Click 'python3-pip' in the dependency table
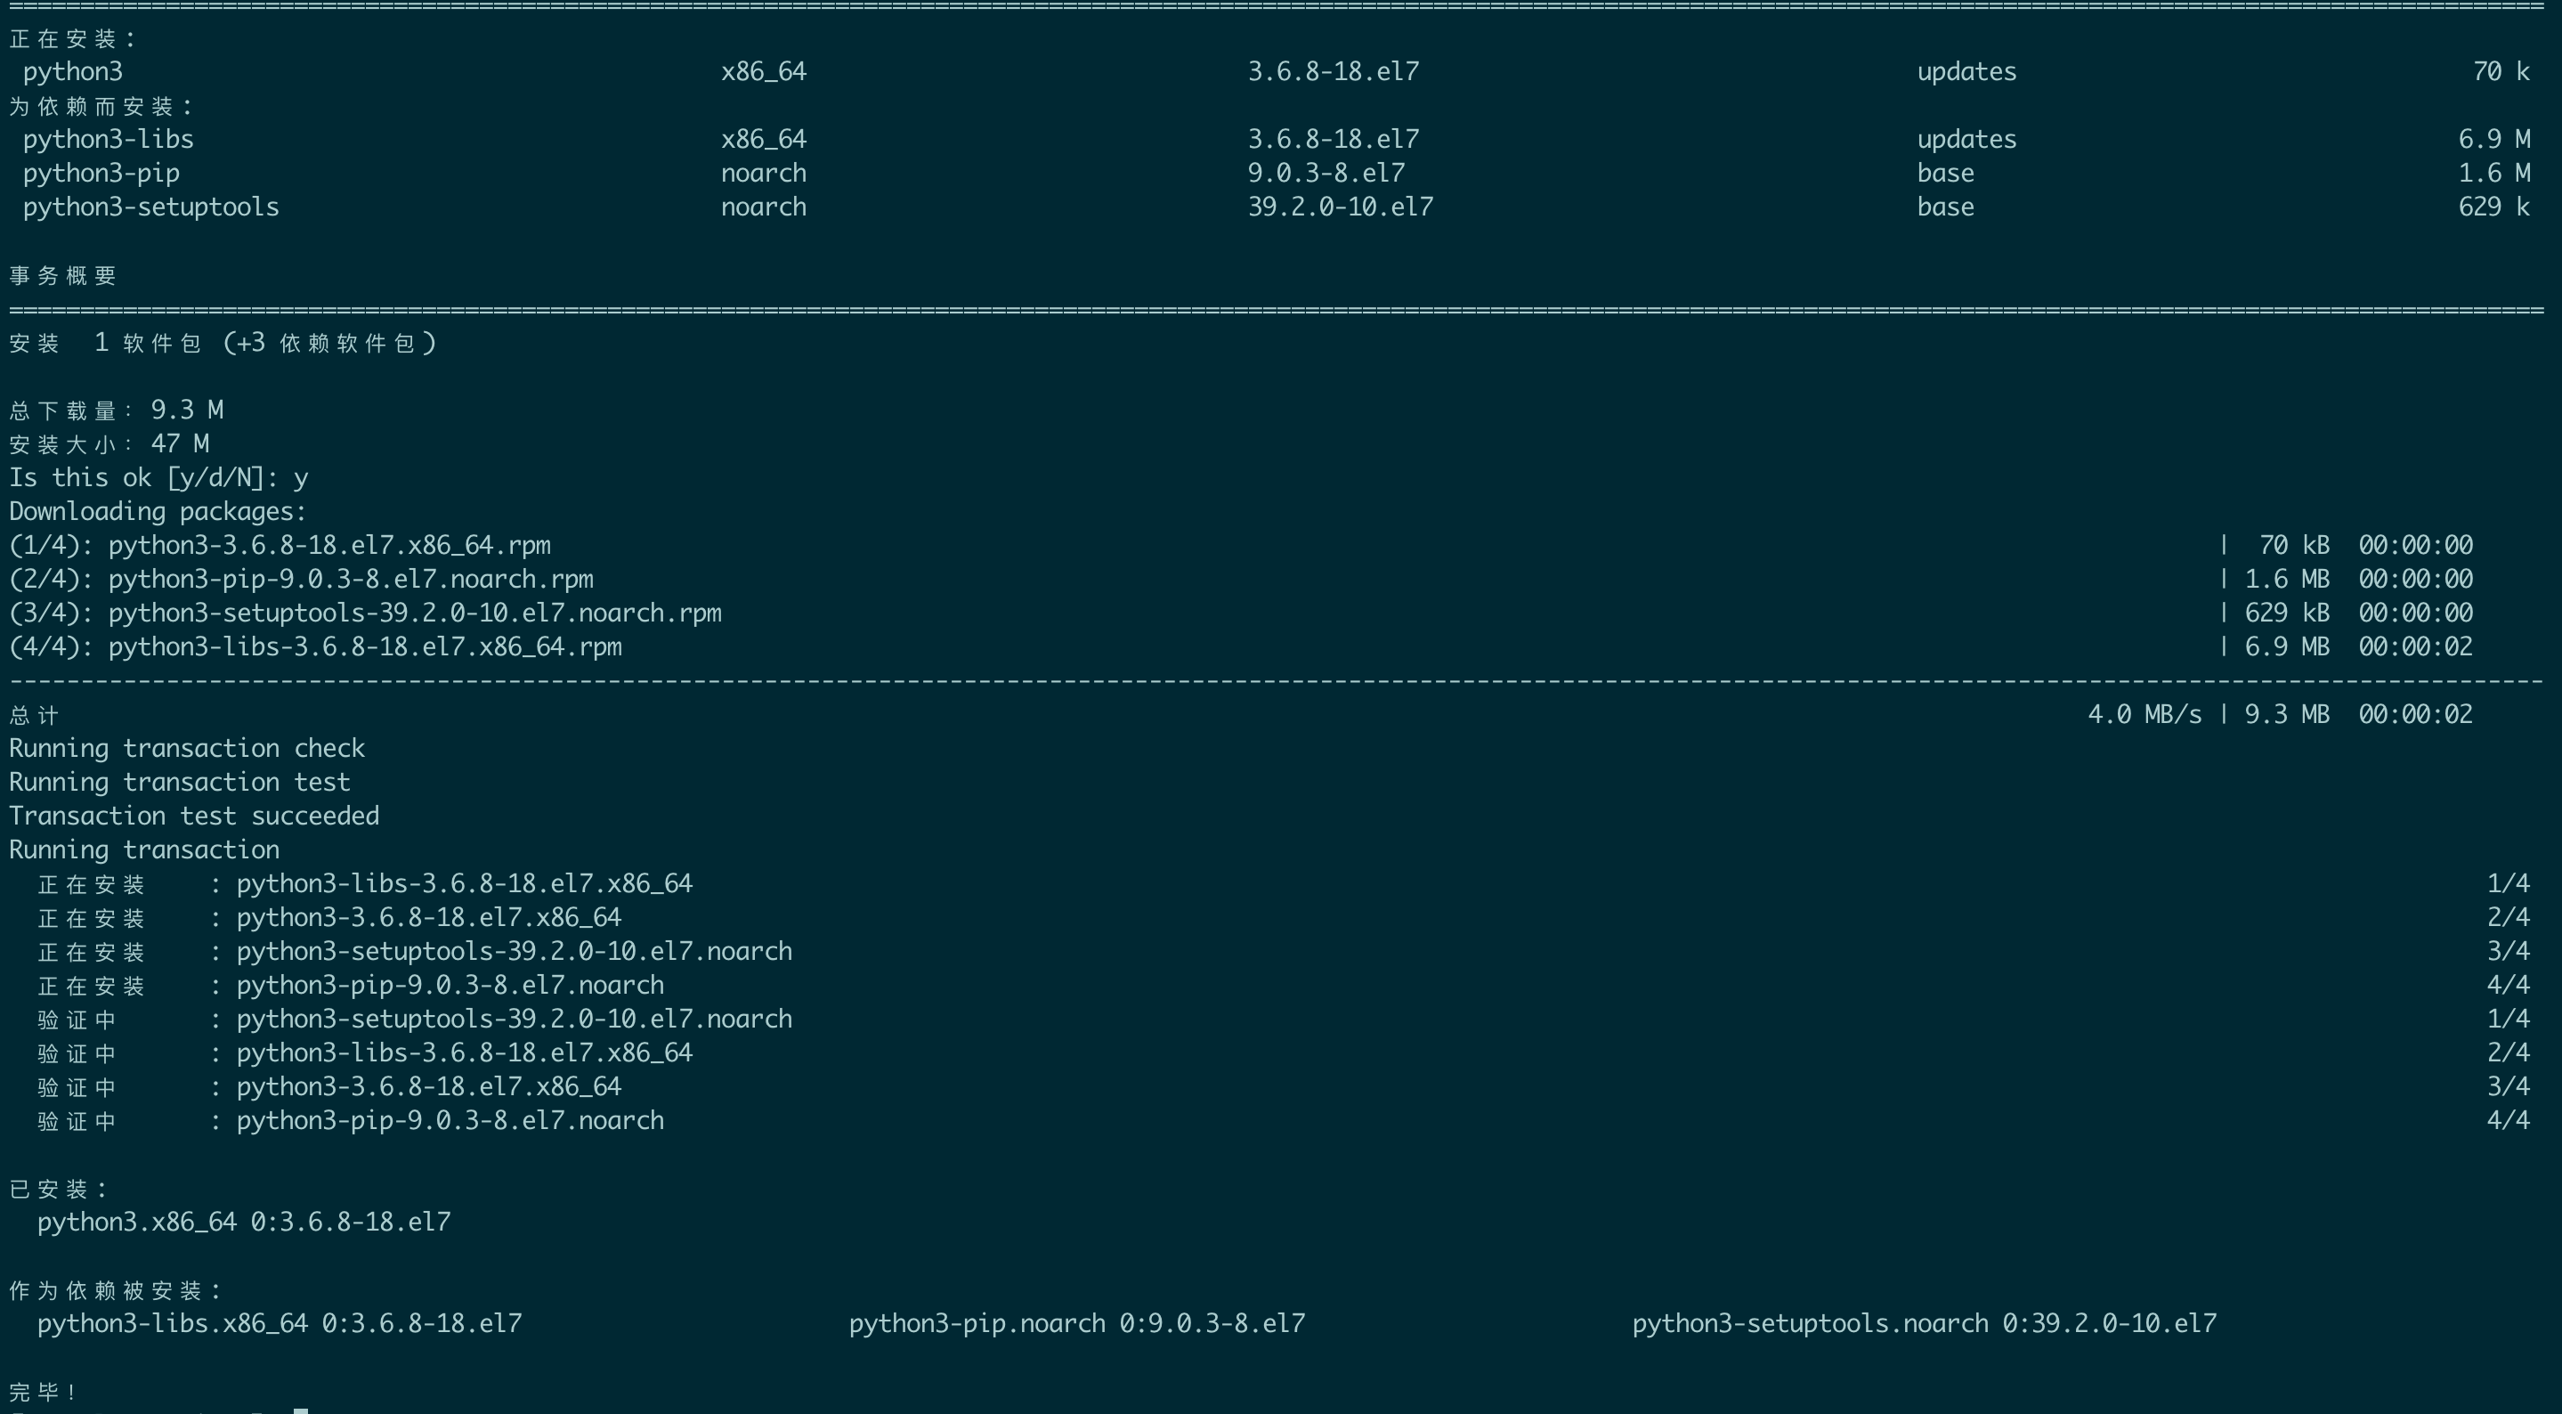 click(x=101, y=173)
